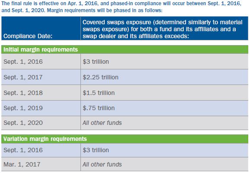Click All other funds under variation margin
The image size is (250, 173).
102,164
